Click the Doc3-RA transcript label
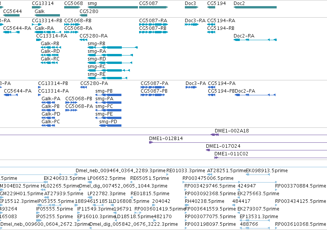 pyautogui.click(x=195, y=21)
